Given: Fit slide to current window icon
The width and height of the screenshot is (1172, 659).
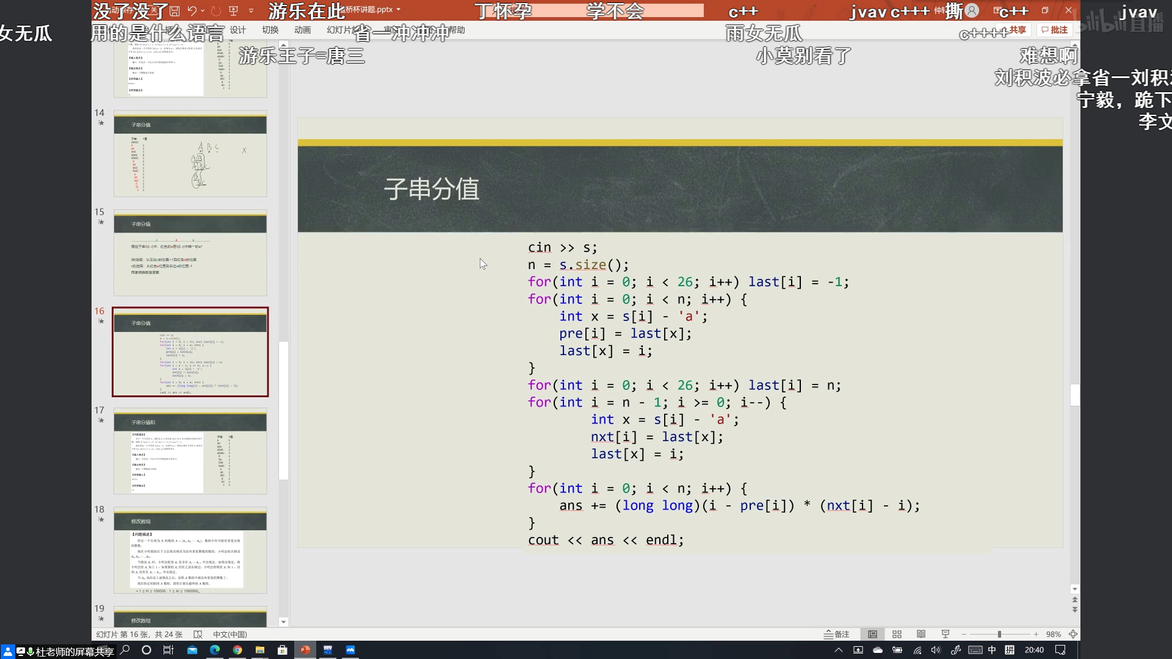Looking at the screenshot, I should click(1073, 635).
